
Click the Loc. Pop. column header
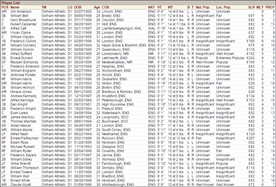point(224,7)
